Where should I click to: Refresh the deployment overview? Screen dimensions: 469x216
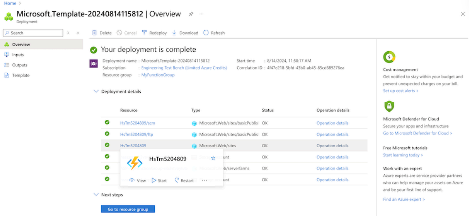coord(214,33)
